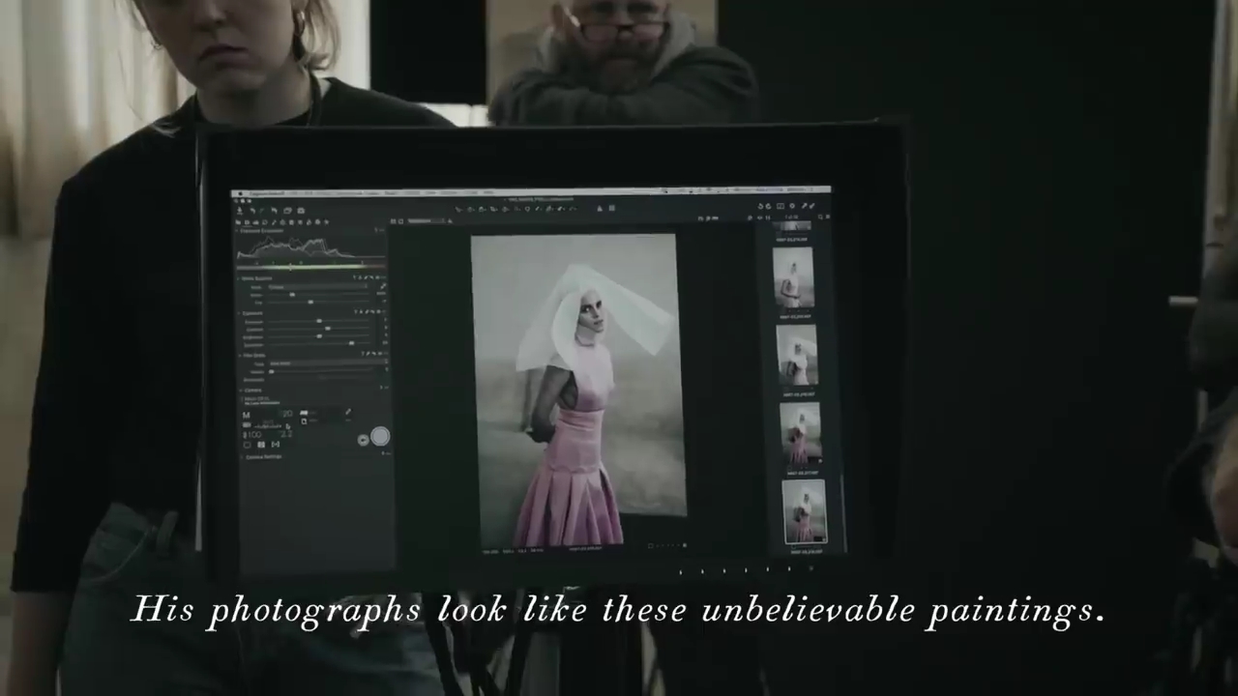
Task: Select the highlighted thumbnail in the browser
Action: (x=804, y=511)
